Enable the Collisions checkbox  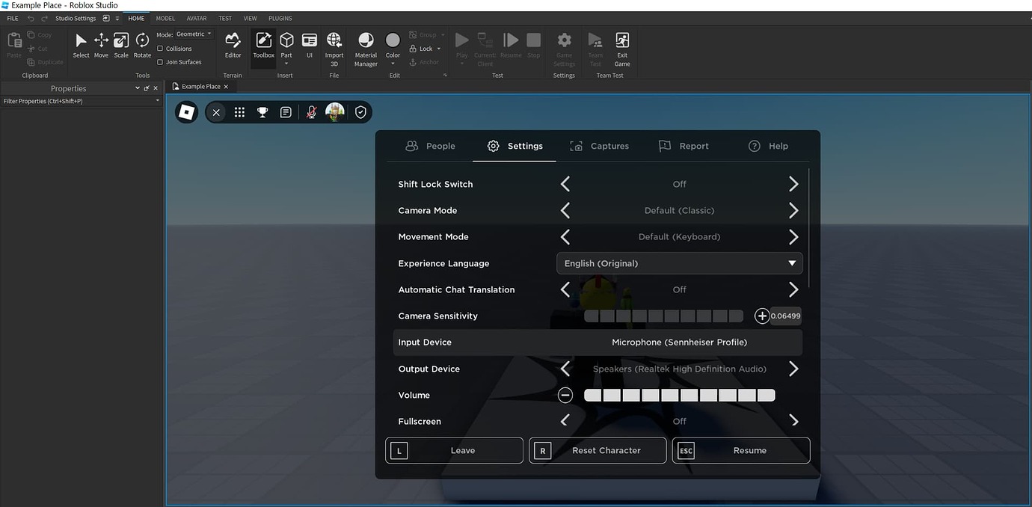click(159, 48)
